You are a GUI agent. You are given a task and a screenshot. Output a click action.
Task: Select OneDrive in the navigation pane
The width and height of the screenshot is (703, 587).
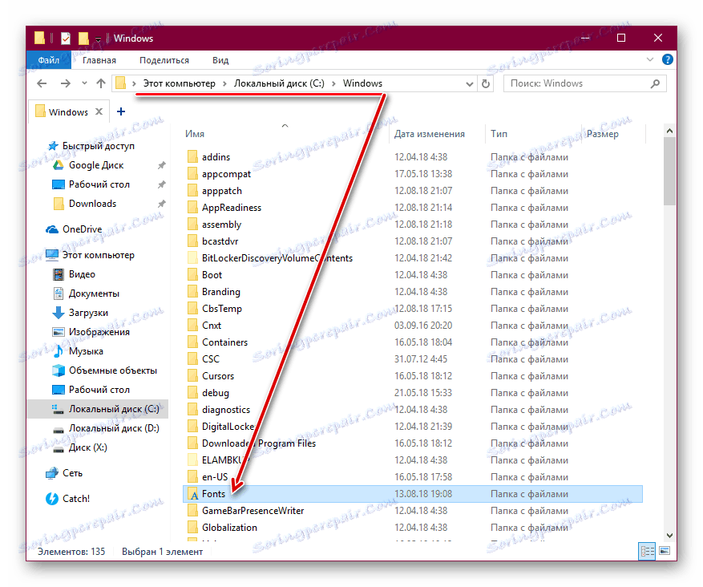(x=82, y=229)
